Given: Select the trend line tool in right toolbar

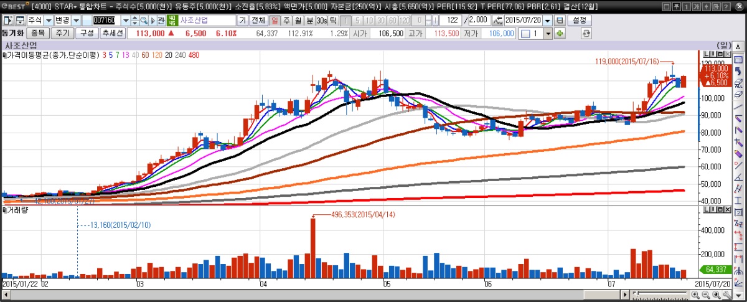Looking at the screenshot, I should [738, 107].
